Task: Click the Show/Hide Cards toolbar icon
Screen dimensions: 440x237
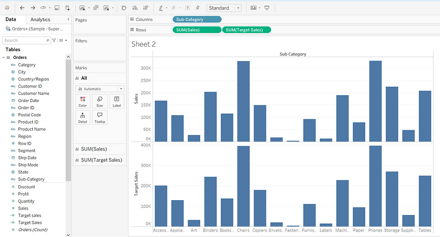Action: pyautogui.click(x=253, y=8)
